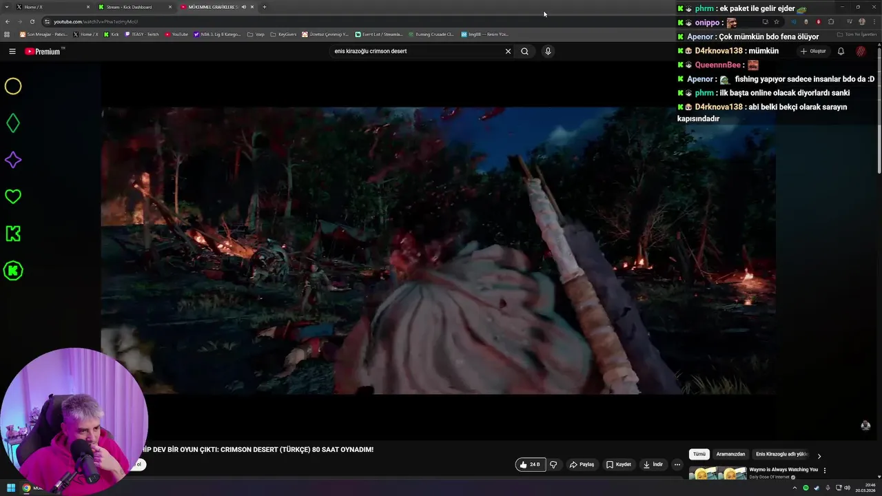Click the magnifier search button
Viewport: 882px width, 496px height.
[x=524, y=51]
